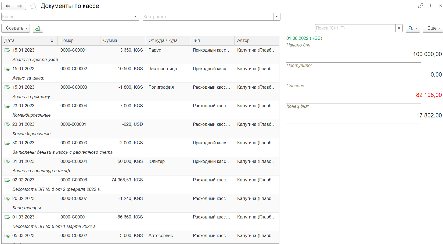Expand the Касса dropdown list
This screenshot has width=443, height=244.
click(x=135, y=17)
